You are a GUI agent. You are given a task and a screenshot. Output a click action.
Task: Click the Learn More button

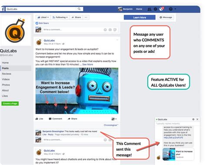pyautogui.click(x=140, y=17)
